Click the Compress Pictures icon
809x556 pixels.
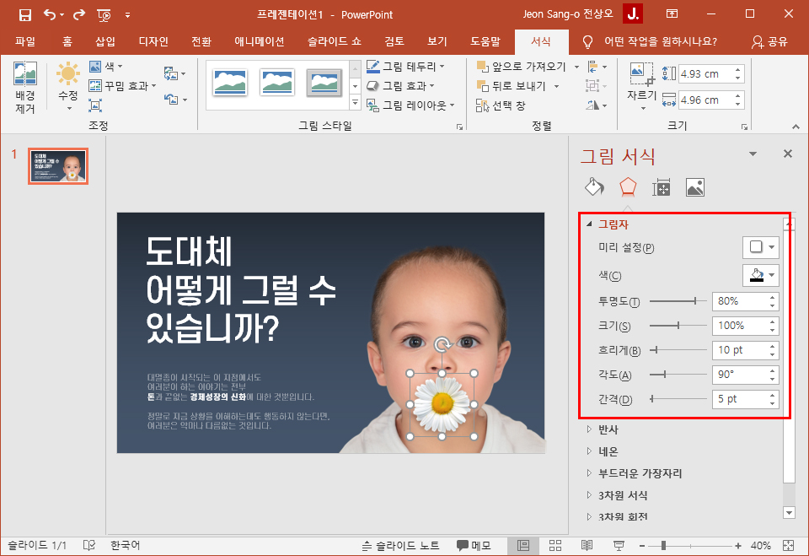[95, 105]
